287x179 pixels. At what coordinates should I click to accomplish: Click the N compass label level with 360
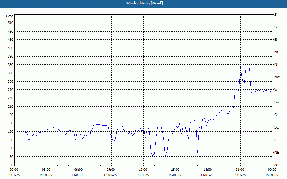coord(276,65)
